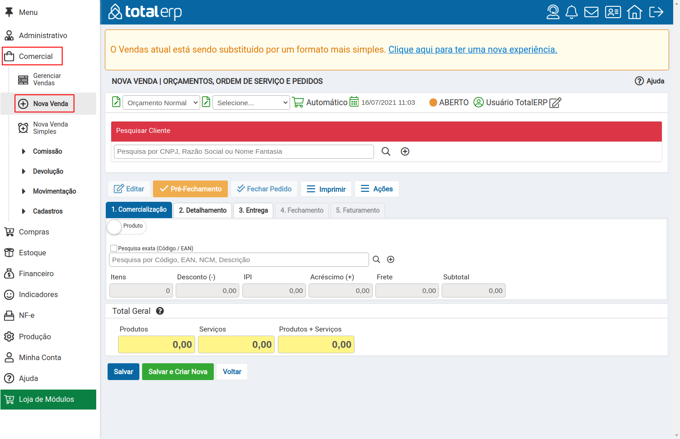680x439 pixels.
Task: Open the Indicadores menu
Action: click(38, 294)
